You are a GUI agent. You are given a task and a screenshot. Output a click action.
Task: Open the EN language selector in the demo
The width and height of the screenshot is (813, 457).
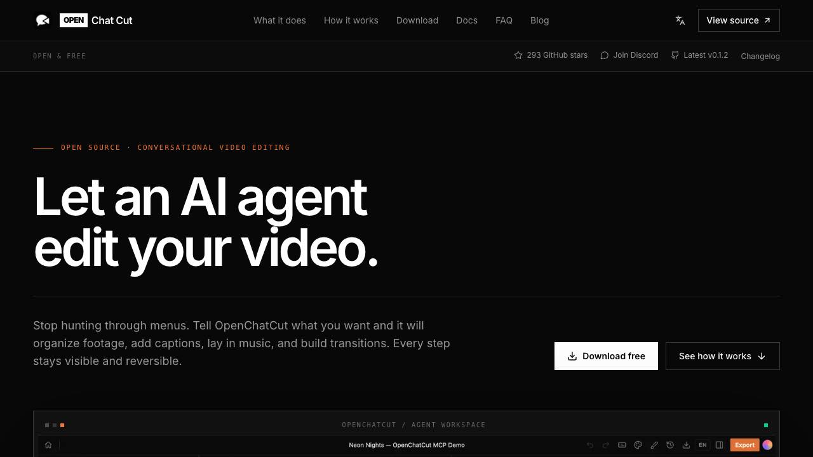702,445
